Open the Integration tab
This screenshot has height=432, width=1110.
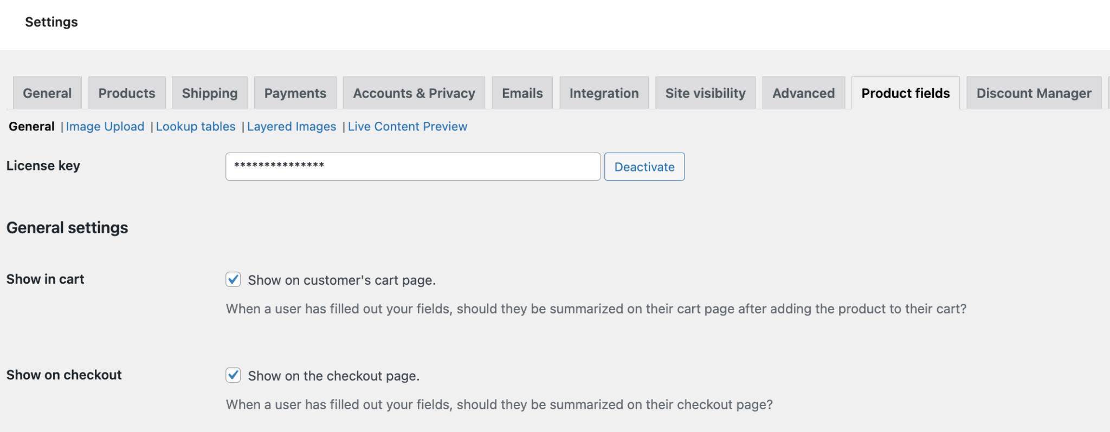point(604,93)
